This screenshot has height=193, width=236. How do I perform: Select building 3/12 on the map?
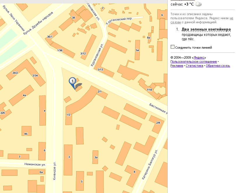tap(83, 53)
